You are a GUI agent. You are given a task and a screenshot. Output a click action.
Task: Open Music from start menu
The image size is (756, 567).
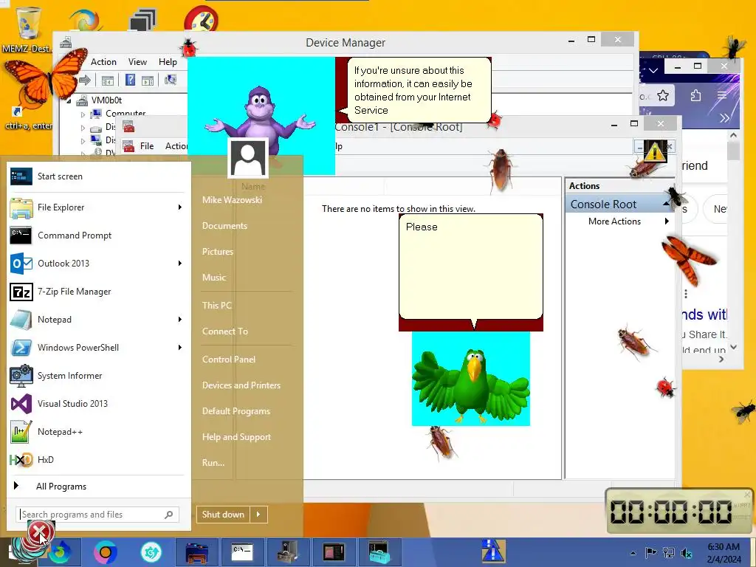point(214,278)
